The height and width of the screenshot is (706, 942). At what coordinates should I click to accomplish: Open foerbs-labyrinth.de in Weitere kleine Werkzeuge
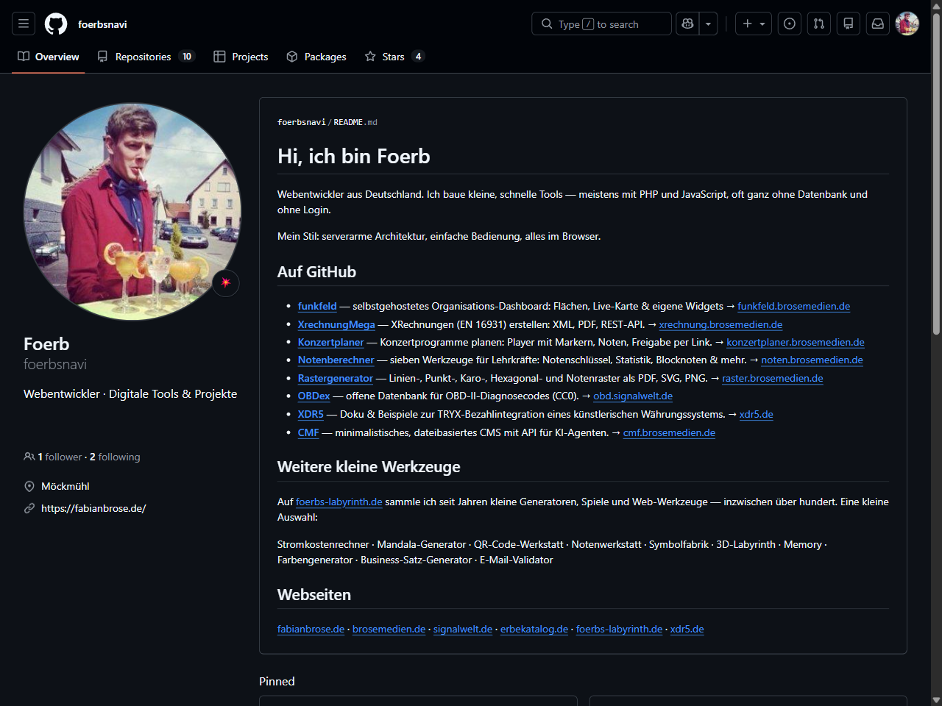[x=339, y=502]
